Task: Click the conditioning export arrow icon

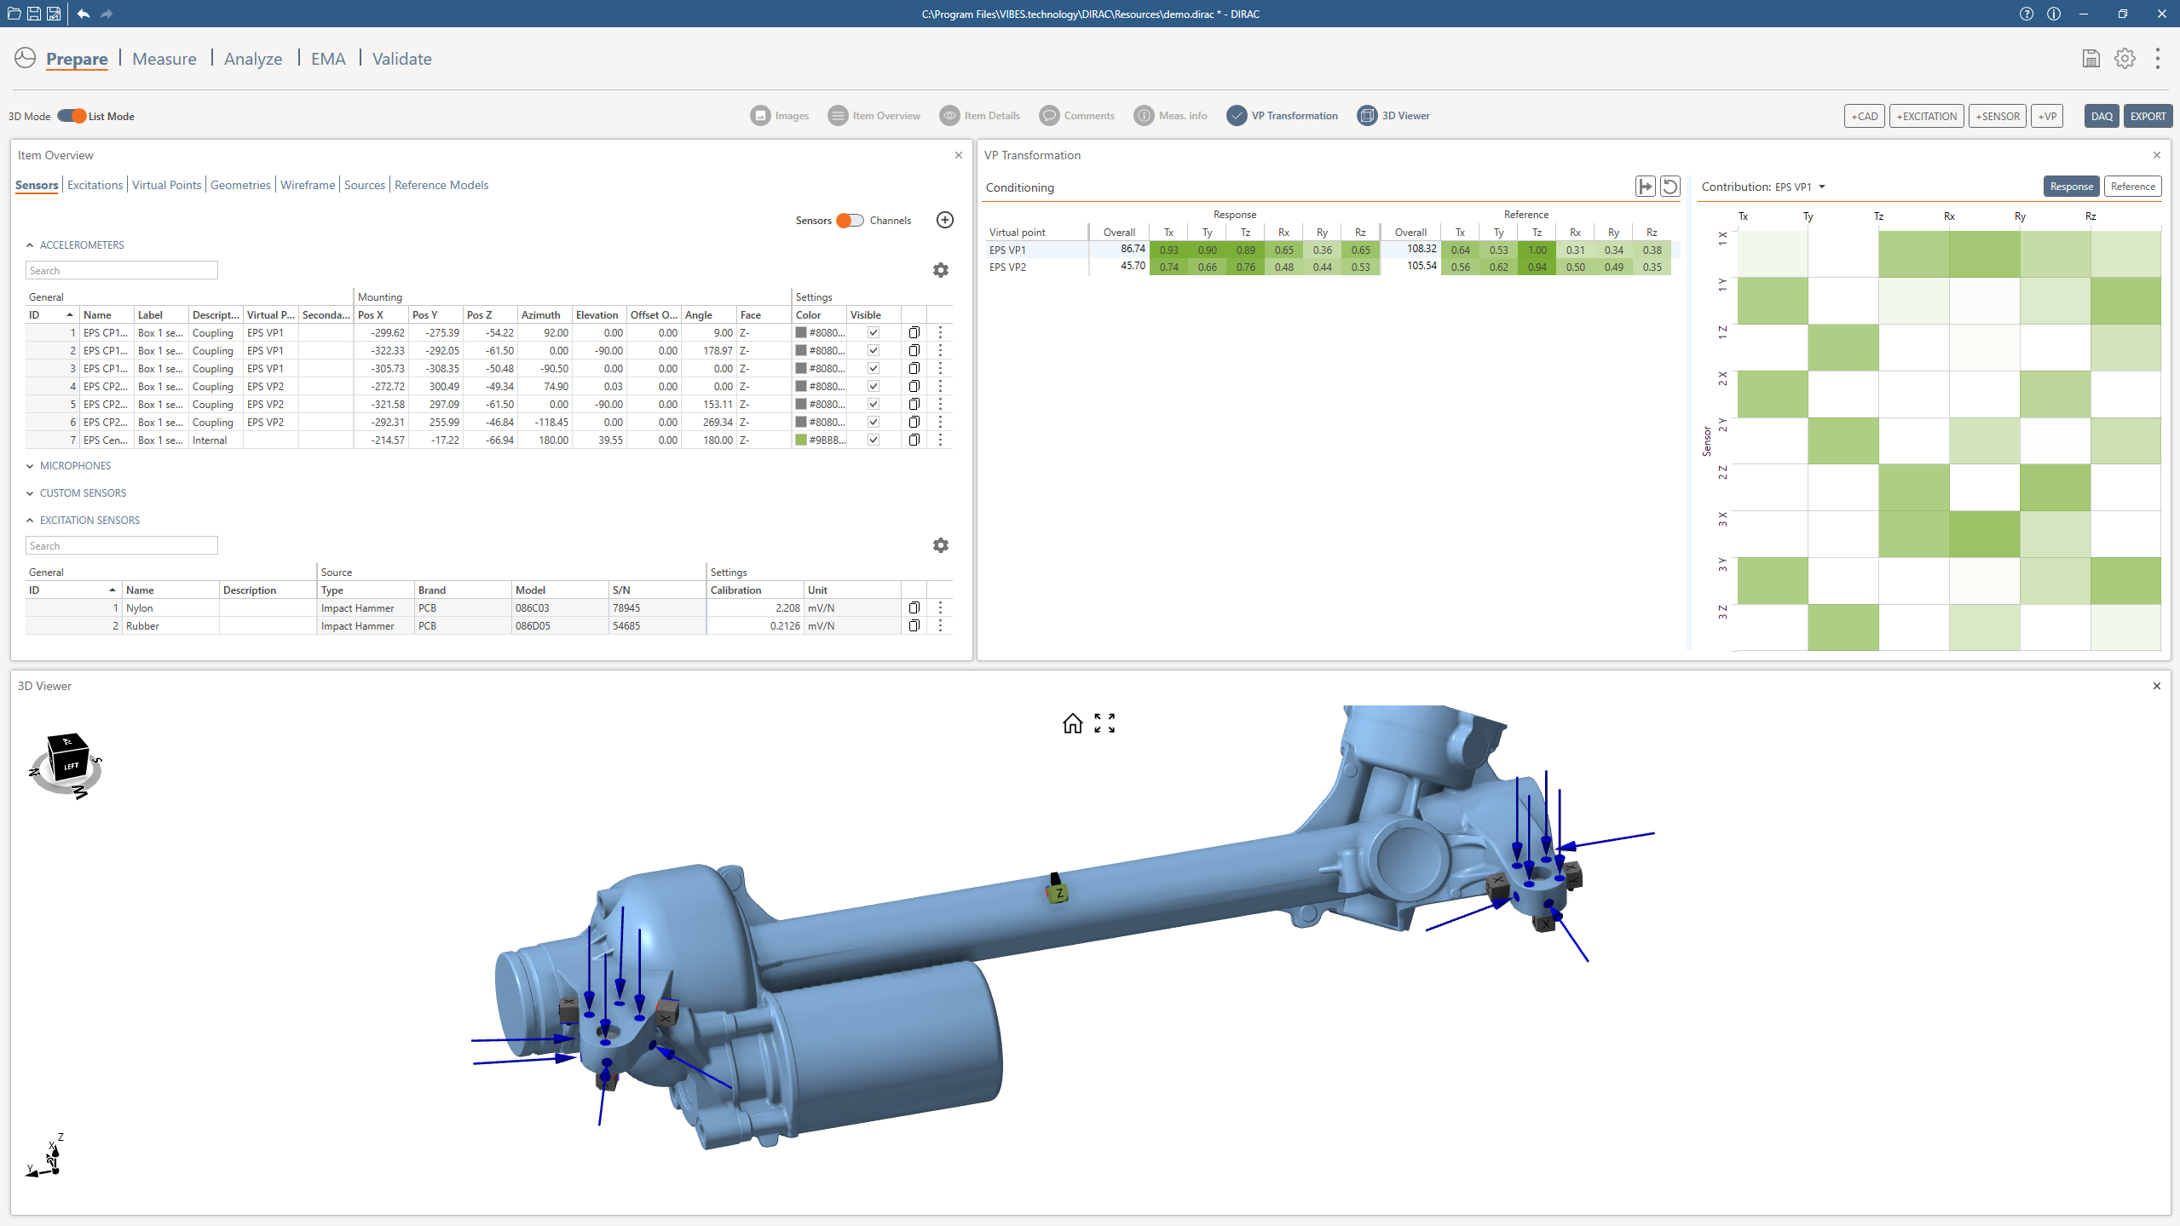Action: tap(1645, 187)
